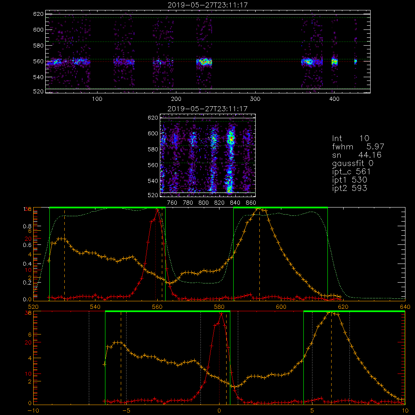Click the small bright blob near x=400 in wide image
415x415 pixels.
coord(334,62)
